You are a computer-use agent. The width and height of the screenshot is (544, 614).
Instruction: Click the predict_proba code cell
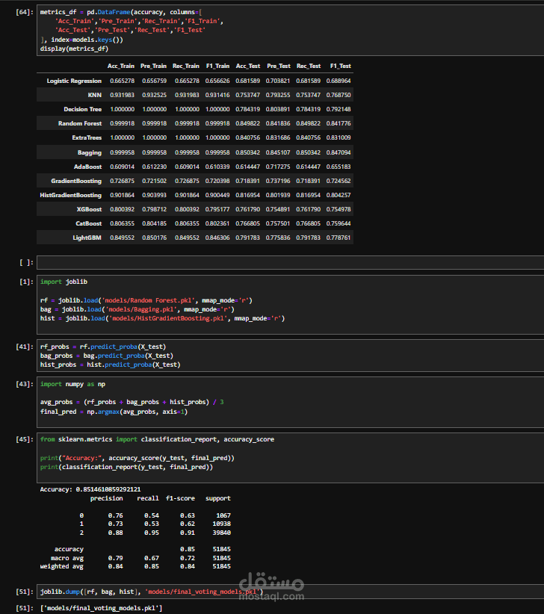pyautogui.click(x=290, y=356)
